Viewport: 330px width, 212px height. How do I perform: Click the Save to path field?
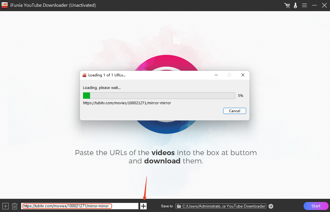coord(221,206)
